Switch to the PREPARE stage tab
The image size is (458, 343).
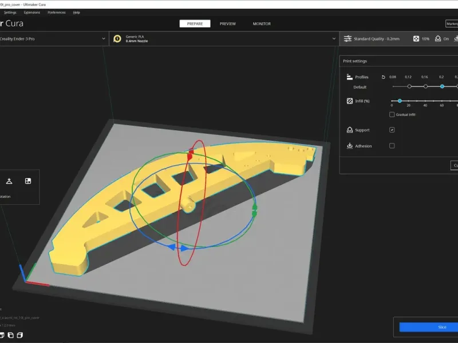[x=195, y=23]
